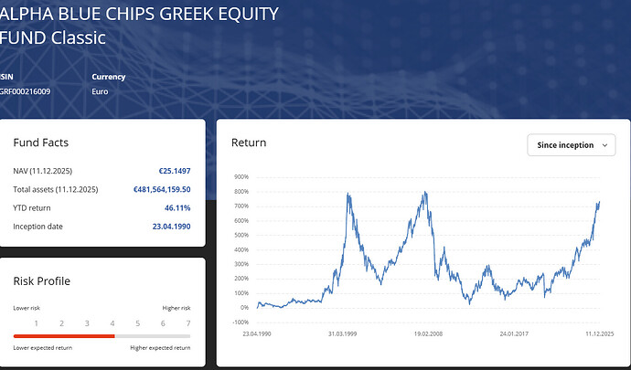Click the chevron arrow beside Since inception
Image resolution: width=631 pixels, height=370 pixels.
[604, 145]
